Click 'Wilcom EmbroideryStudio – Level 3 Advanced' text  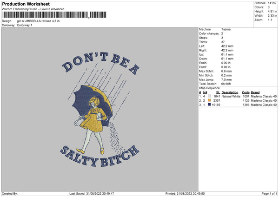coord(33,9)
